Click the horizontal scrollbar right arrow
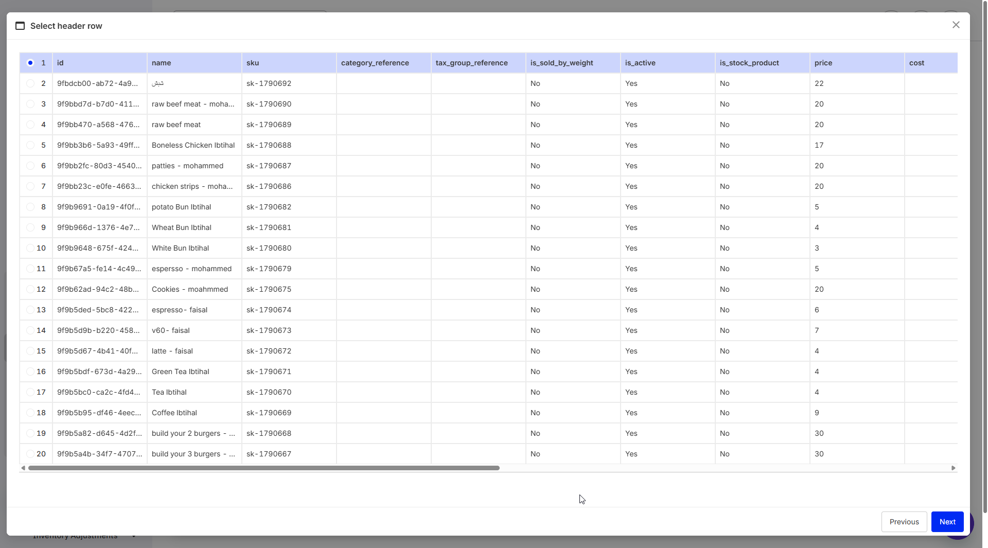This screenshot has height=548, width=988. point(953,468)
